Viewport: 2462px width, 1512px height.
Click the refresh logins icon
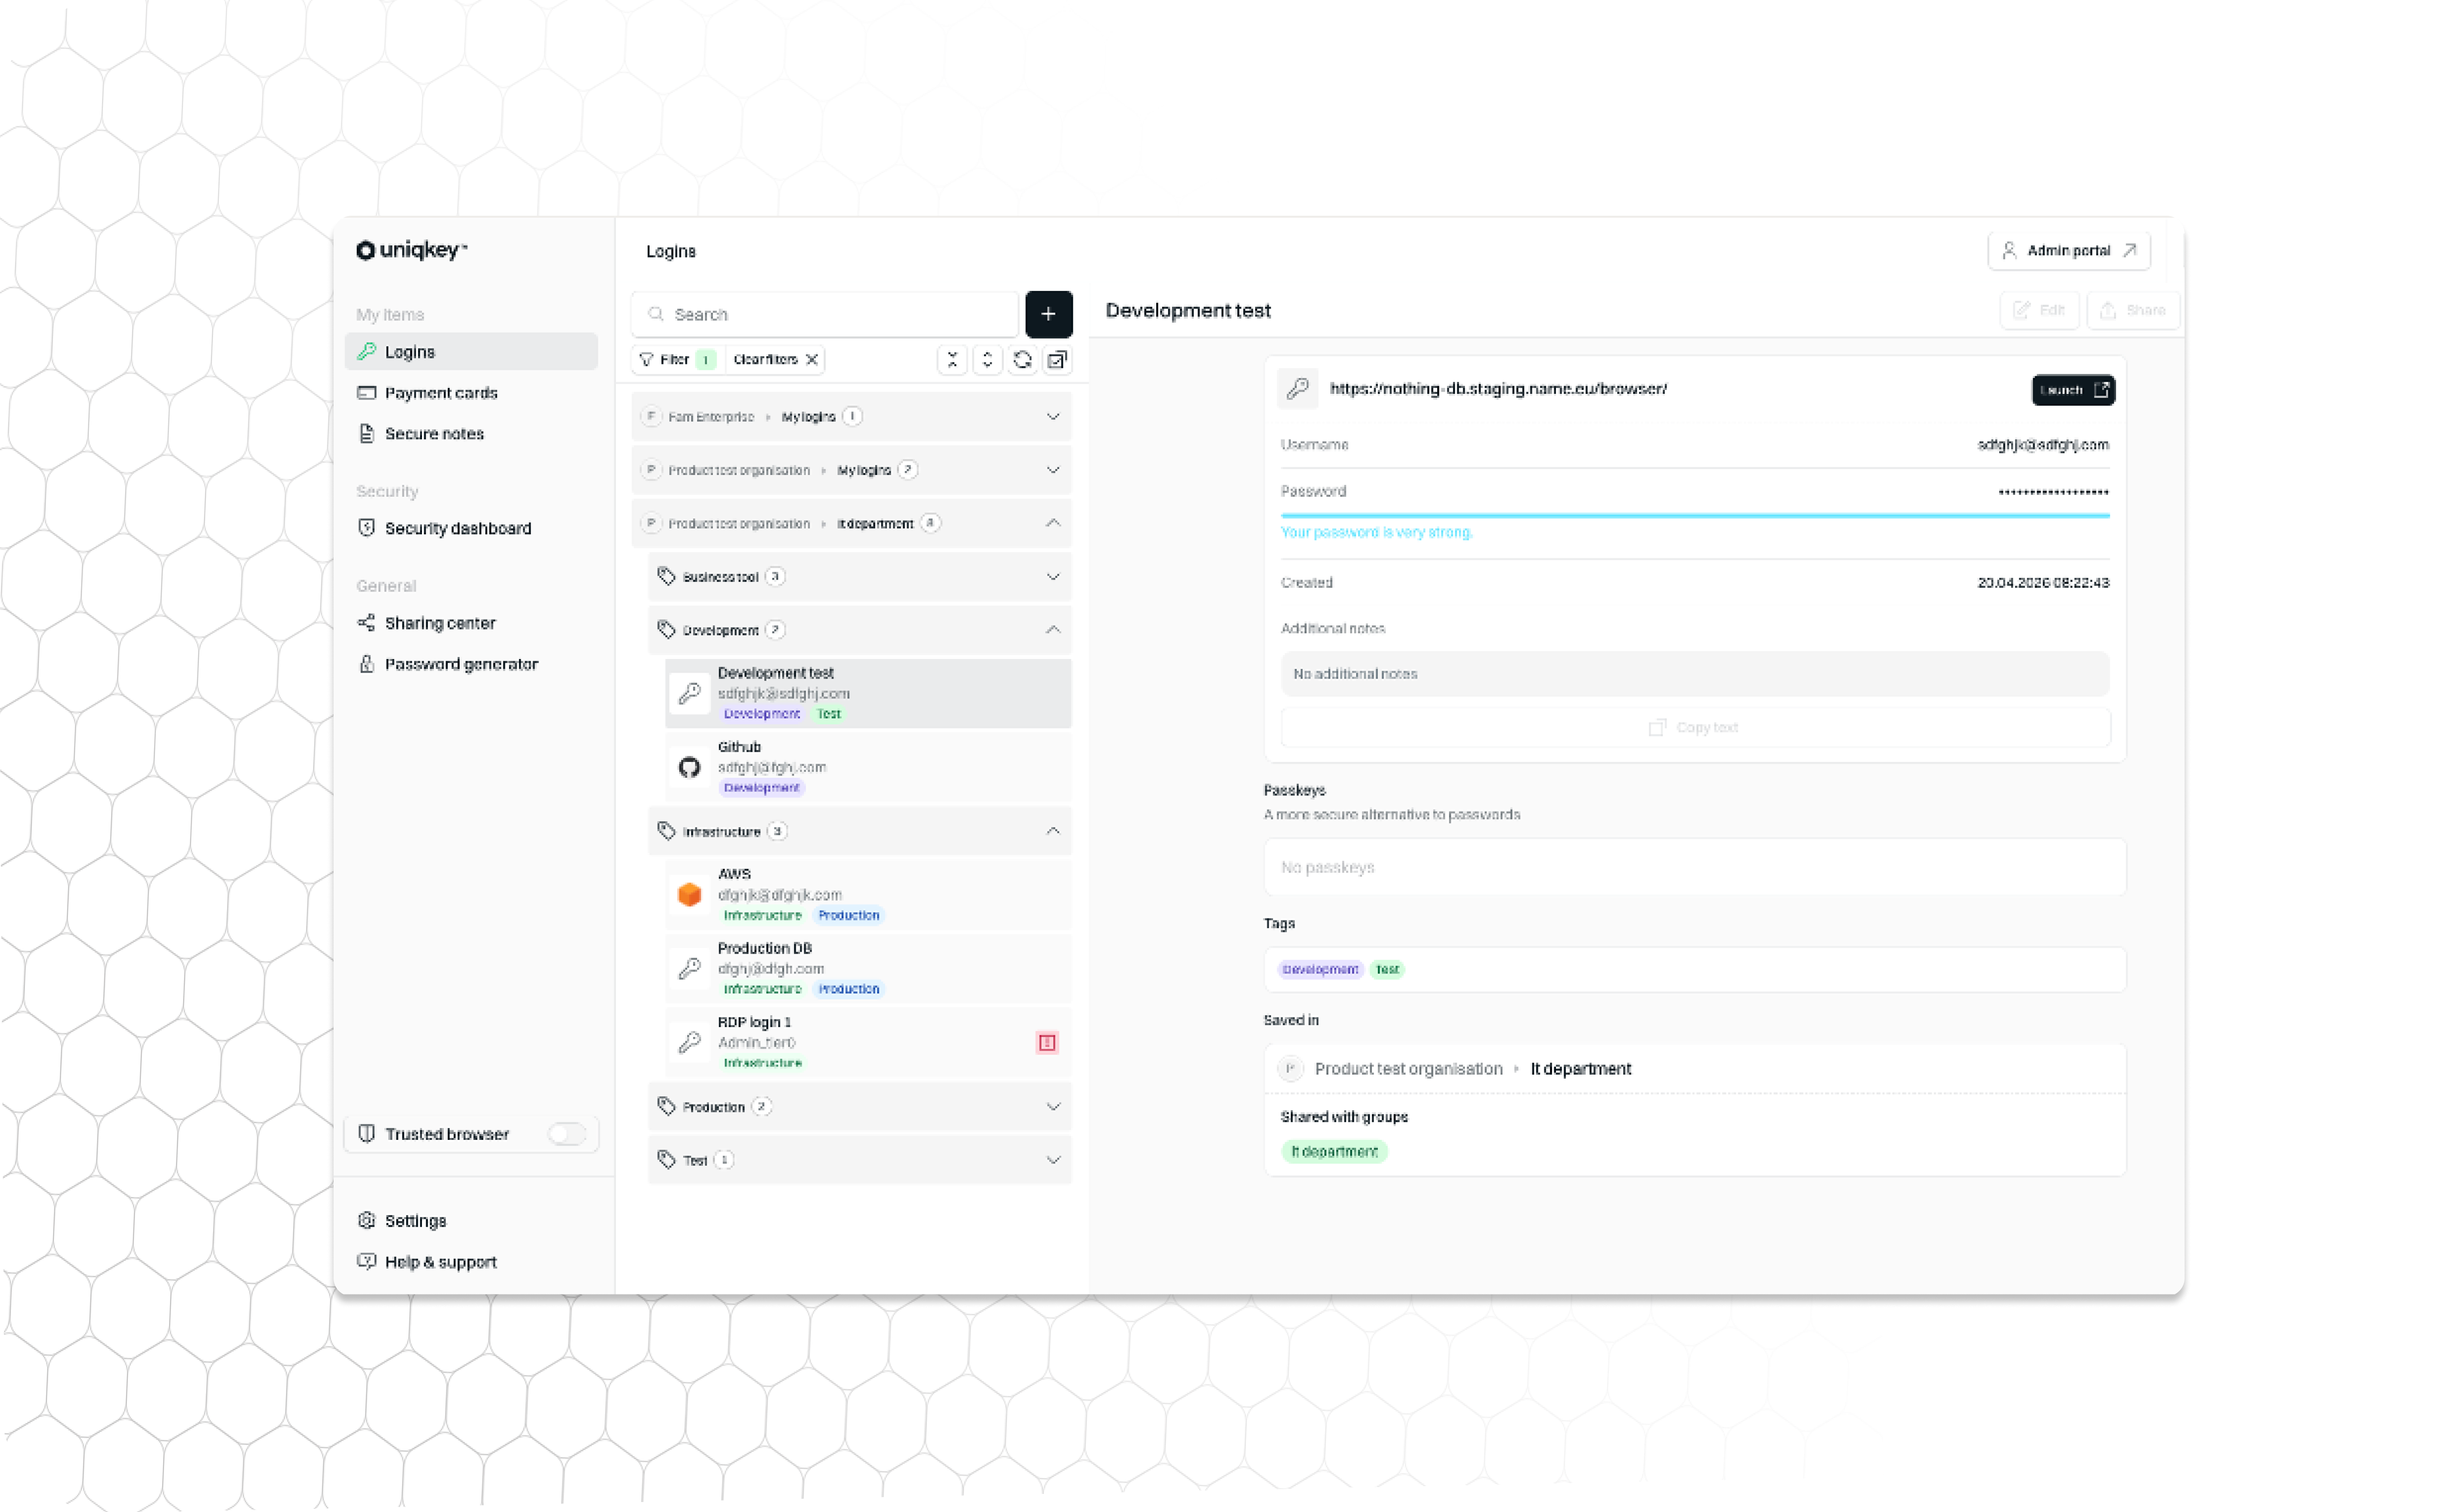point(1022,360)
